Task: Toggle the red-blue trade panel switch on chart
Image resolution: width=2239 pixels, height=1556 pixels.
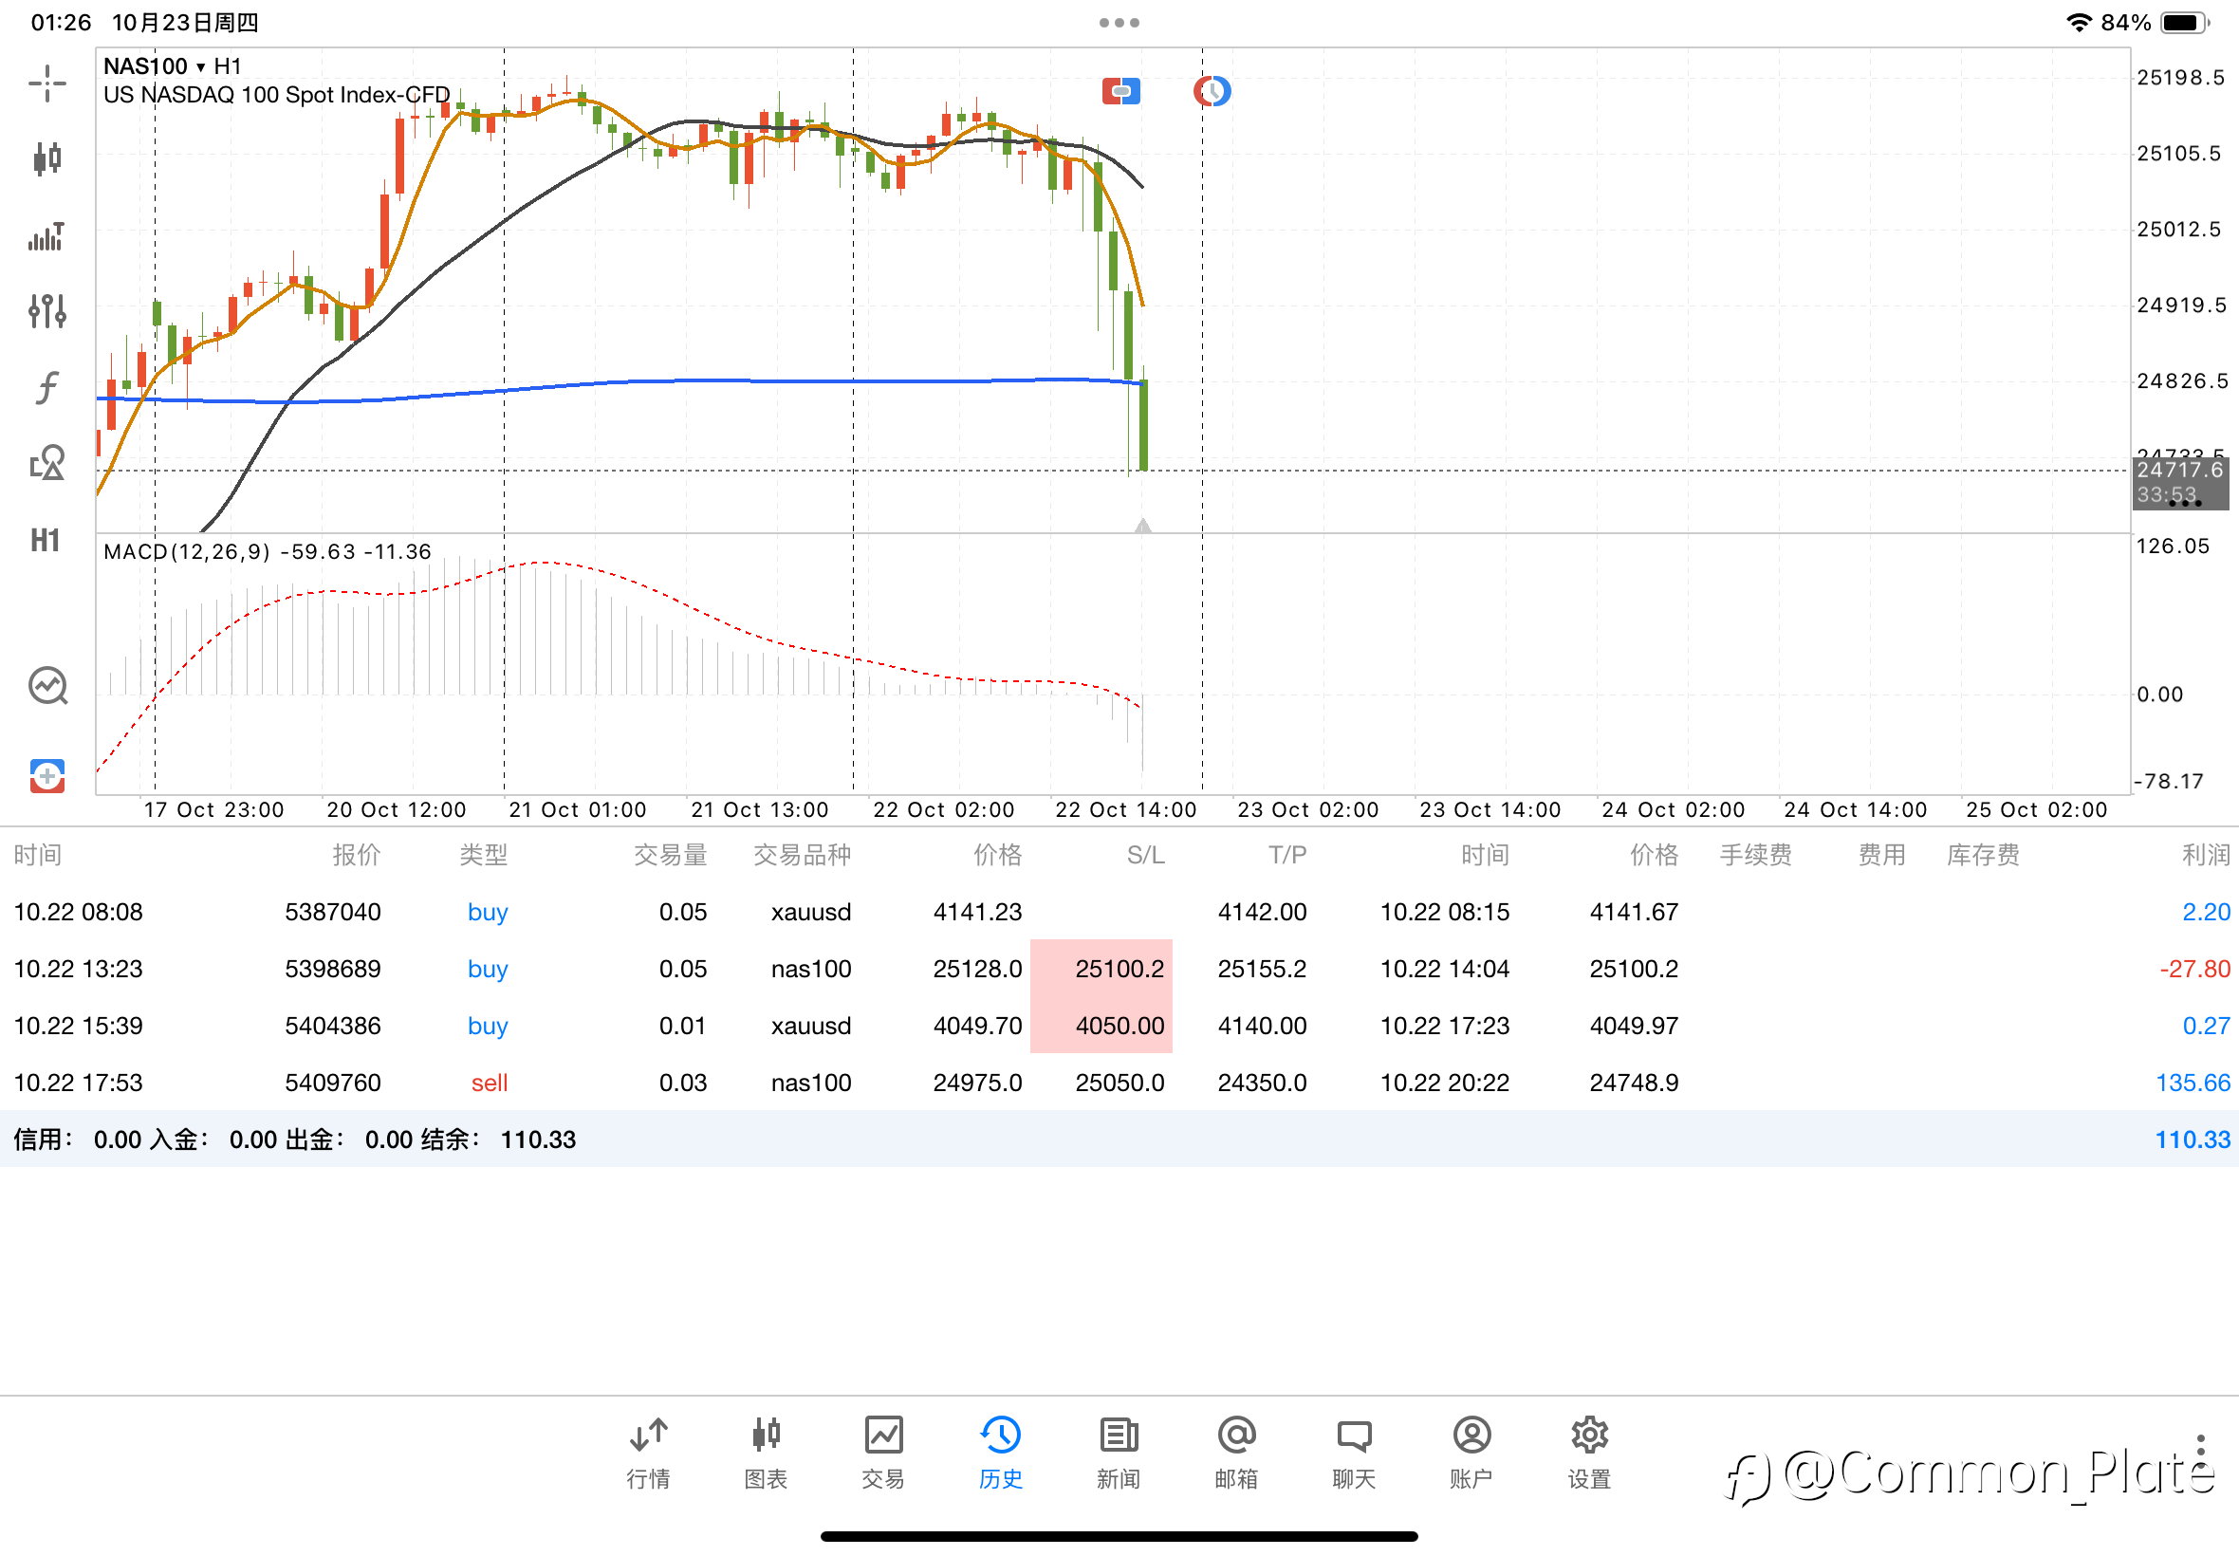Action: 1121,92
